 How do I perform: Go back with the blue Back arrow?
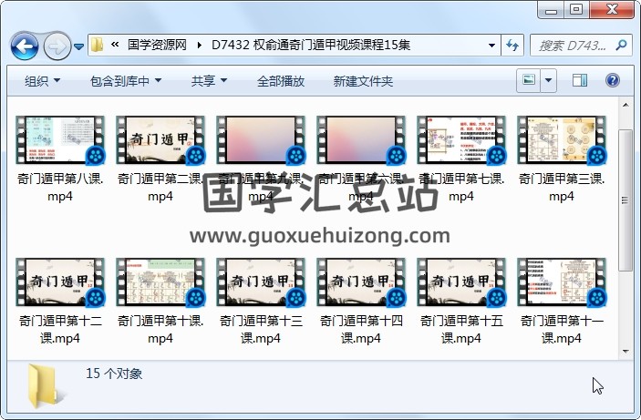(x=25, y=46)
